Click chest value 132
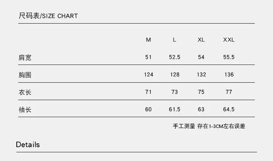Screen dimensions: 273x161 pyautogui.click(x=201, y=75)
